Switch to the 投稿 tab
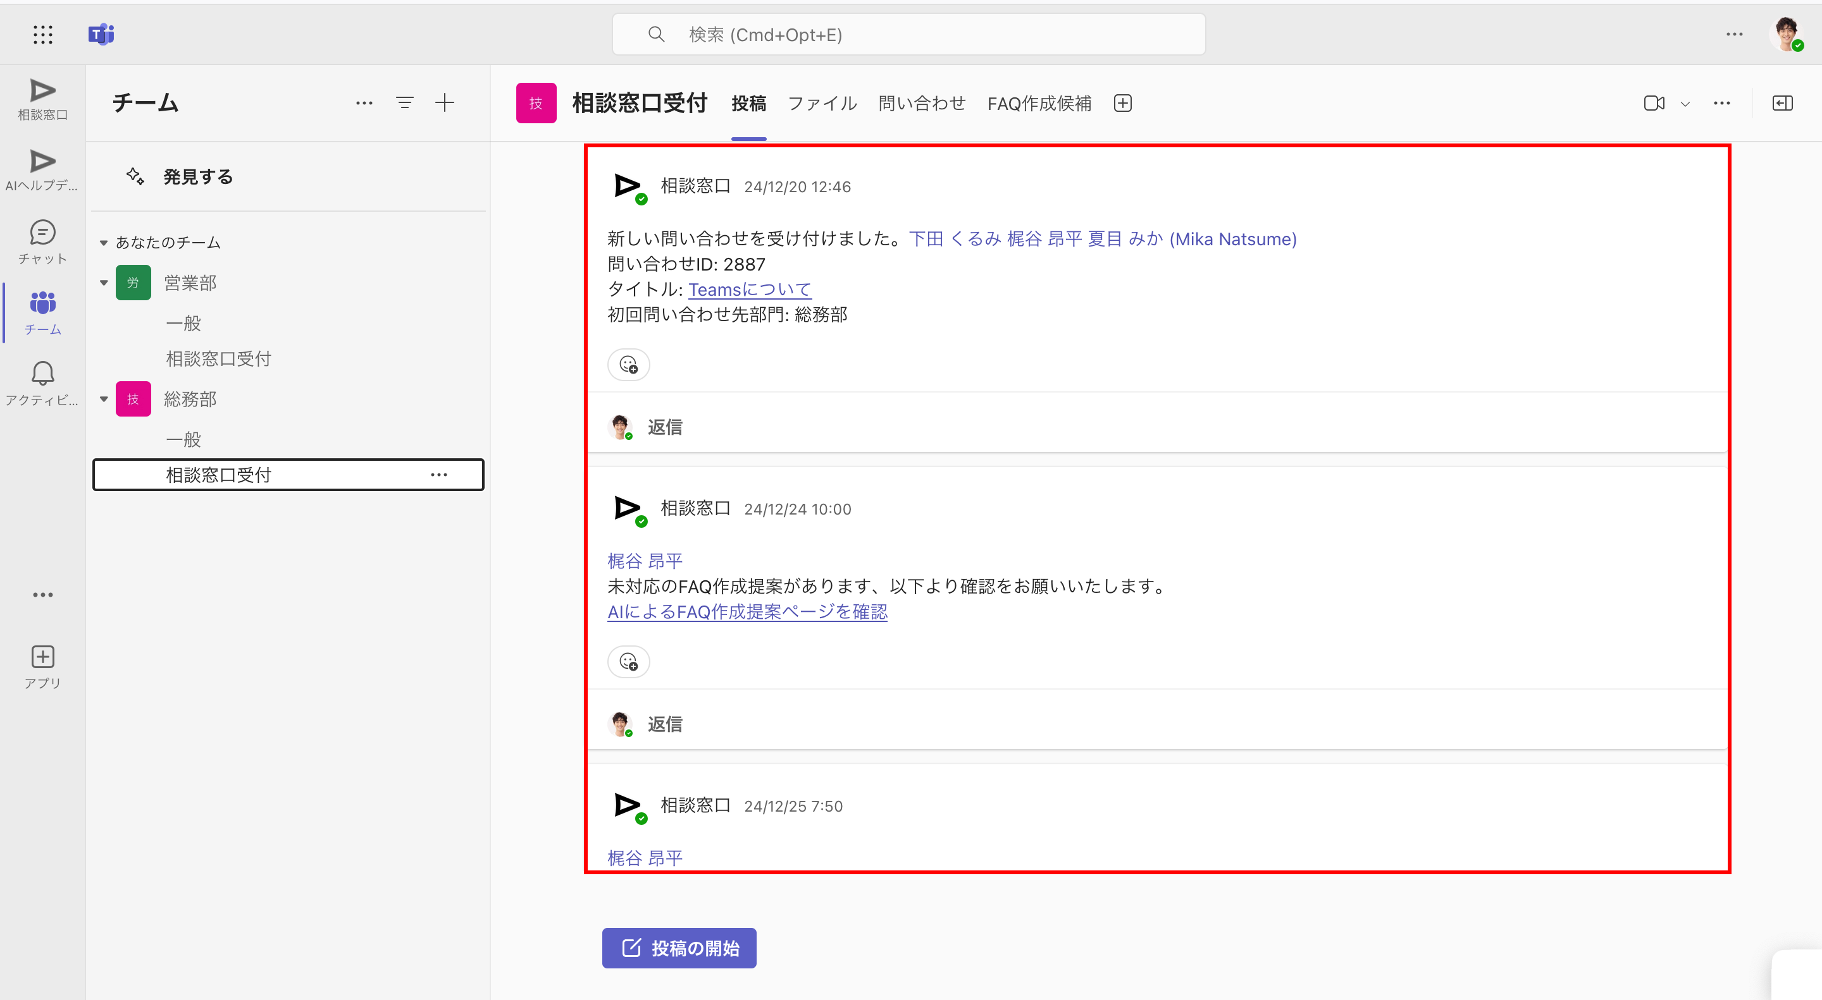The height and width of the screenshot is (1000, 1822). click(x=748, y=103)
